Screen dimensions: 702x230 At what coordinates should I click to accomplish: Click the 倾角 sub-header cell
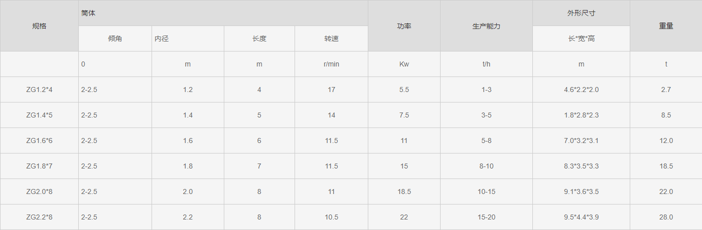tap(115, 38)
